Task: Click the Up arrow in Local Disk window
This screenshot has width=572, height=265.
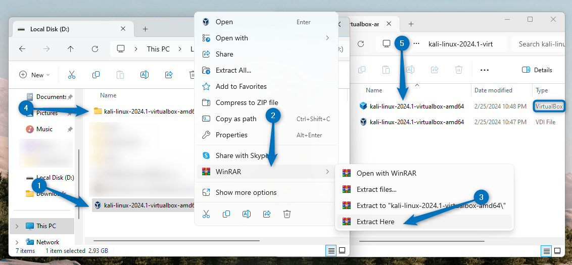Action: point(71,49)
